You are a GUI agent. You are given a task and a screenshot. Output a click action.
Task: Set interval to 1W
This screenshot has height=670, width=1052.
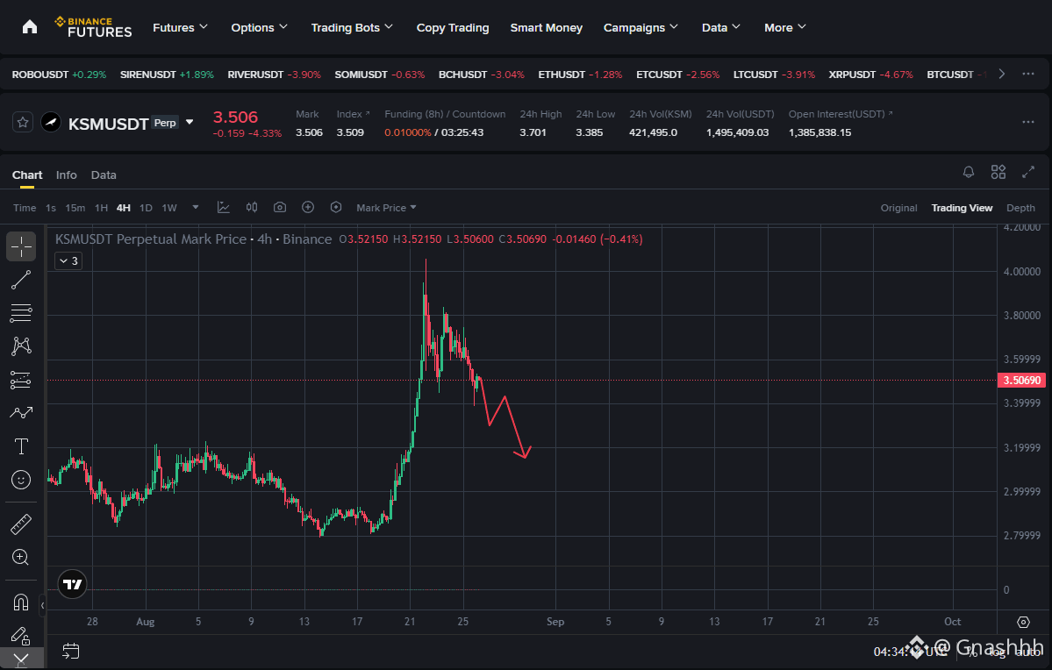(x=169, y=208)
